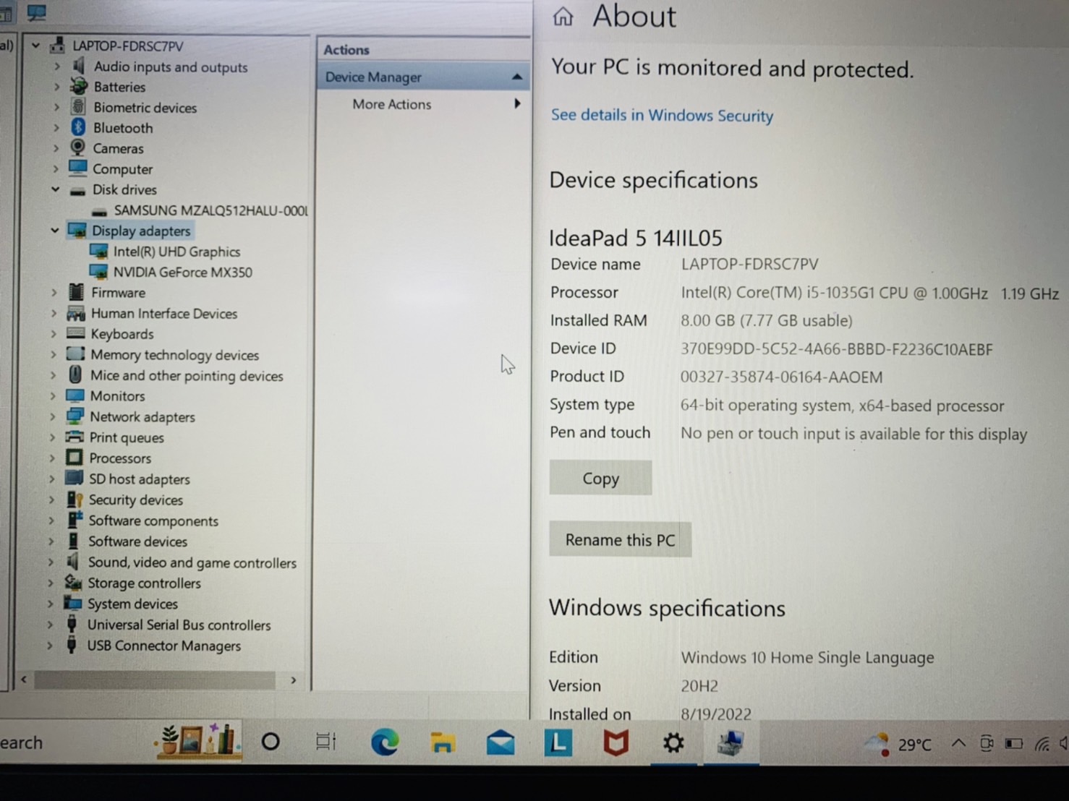Viewport: 1069px width, 801px height.
Task: Click the McAfee shield taskbar icon
Action: (x=616, y=742)
